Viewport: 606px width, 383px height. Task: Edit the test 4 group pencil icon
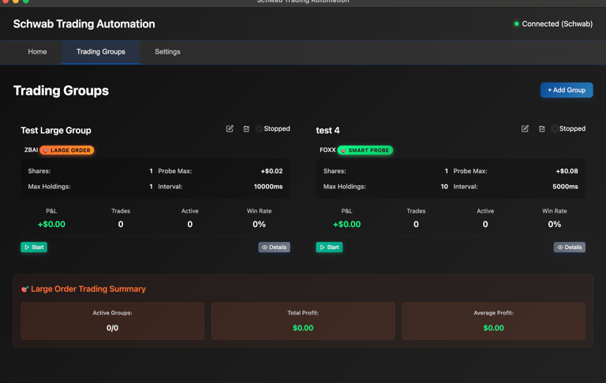click(x=525, y=128)
